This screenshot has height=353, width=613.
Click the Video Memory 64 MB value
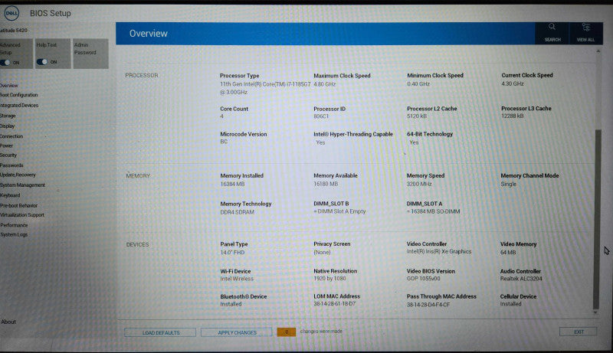click(x=508, y=252)
